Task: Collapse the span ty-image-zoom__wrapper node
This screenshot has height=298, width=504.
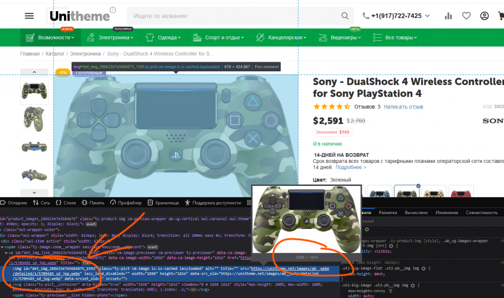Action: 3,247
